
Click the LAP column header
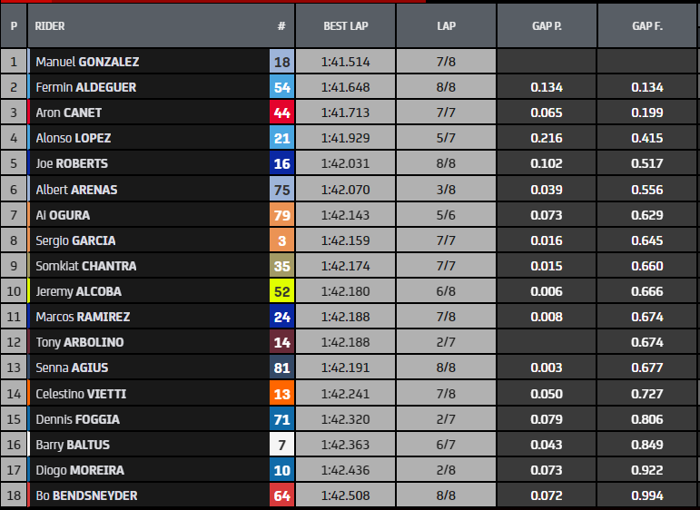pos(446,26)
